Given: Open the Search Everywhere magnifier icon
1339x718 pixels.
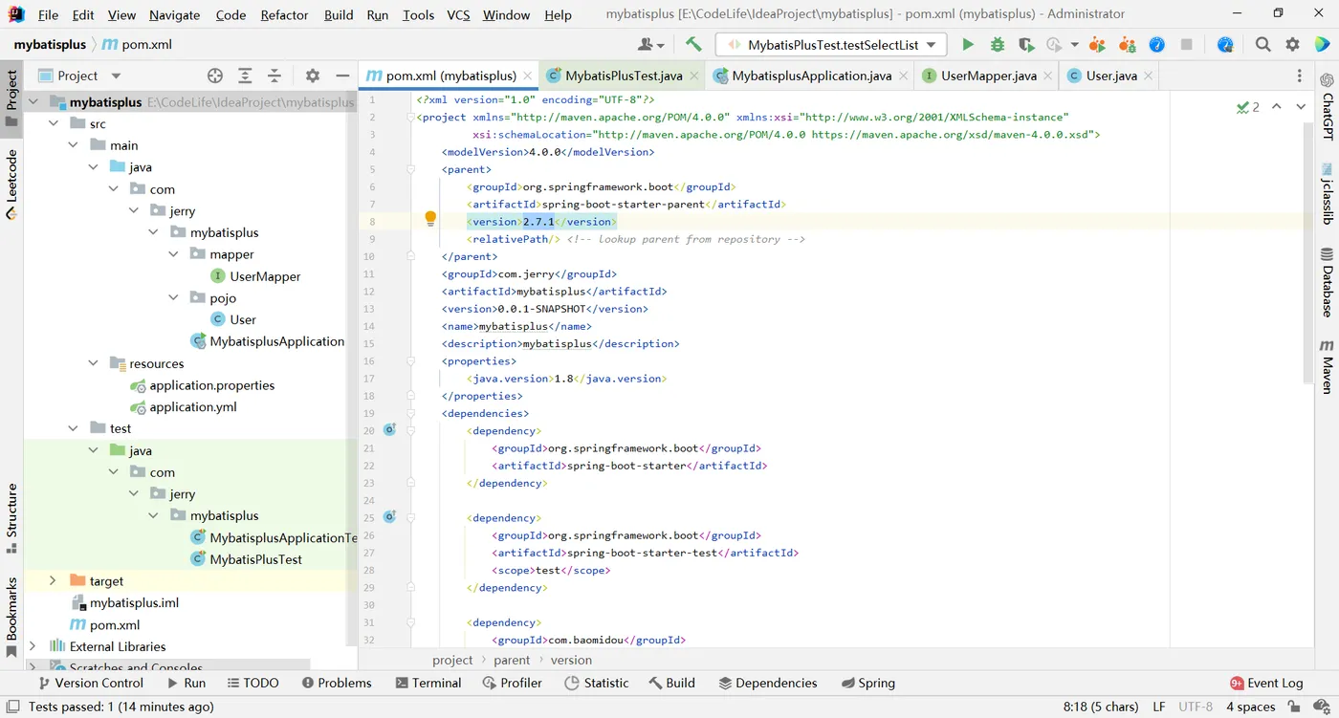Looking at the screenshot, I should click(x=1263, y=44).
